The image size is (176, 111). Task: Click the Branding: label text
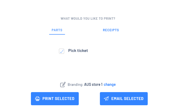click(x=75, y=84)
